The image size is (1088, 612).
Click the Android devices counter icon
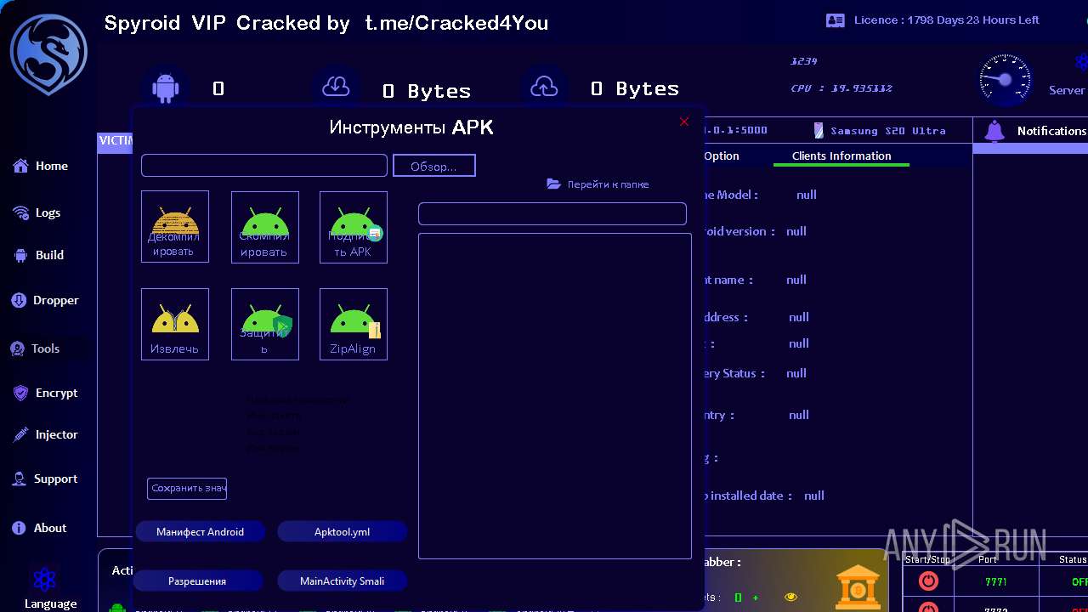165,88
